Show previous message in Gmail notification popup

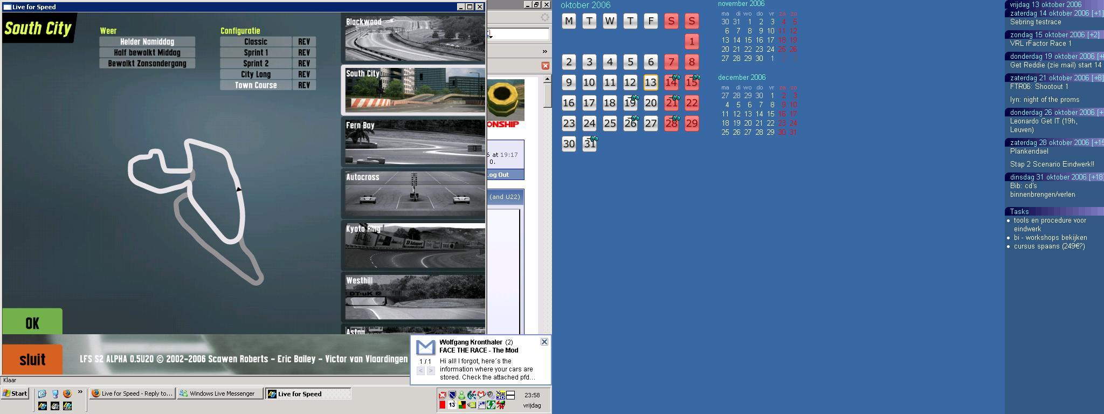click(421, 371)
